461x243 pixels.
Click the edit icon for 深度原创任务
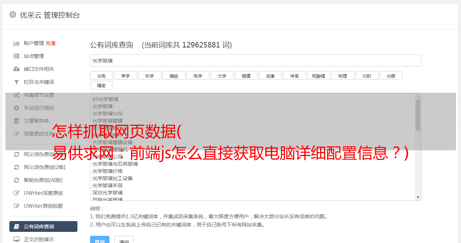16,134
